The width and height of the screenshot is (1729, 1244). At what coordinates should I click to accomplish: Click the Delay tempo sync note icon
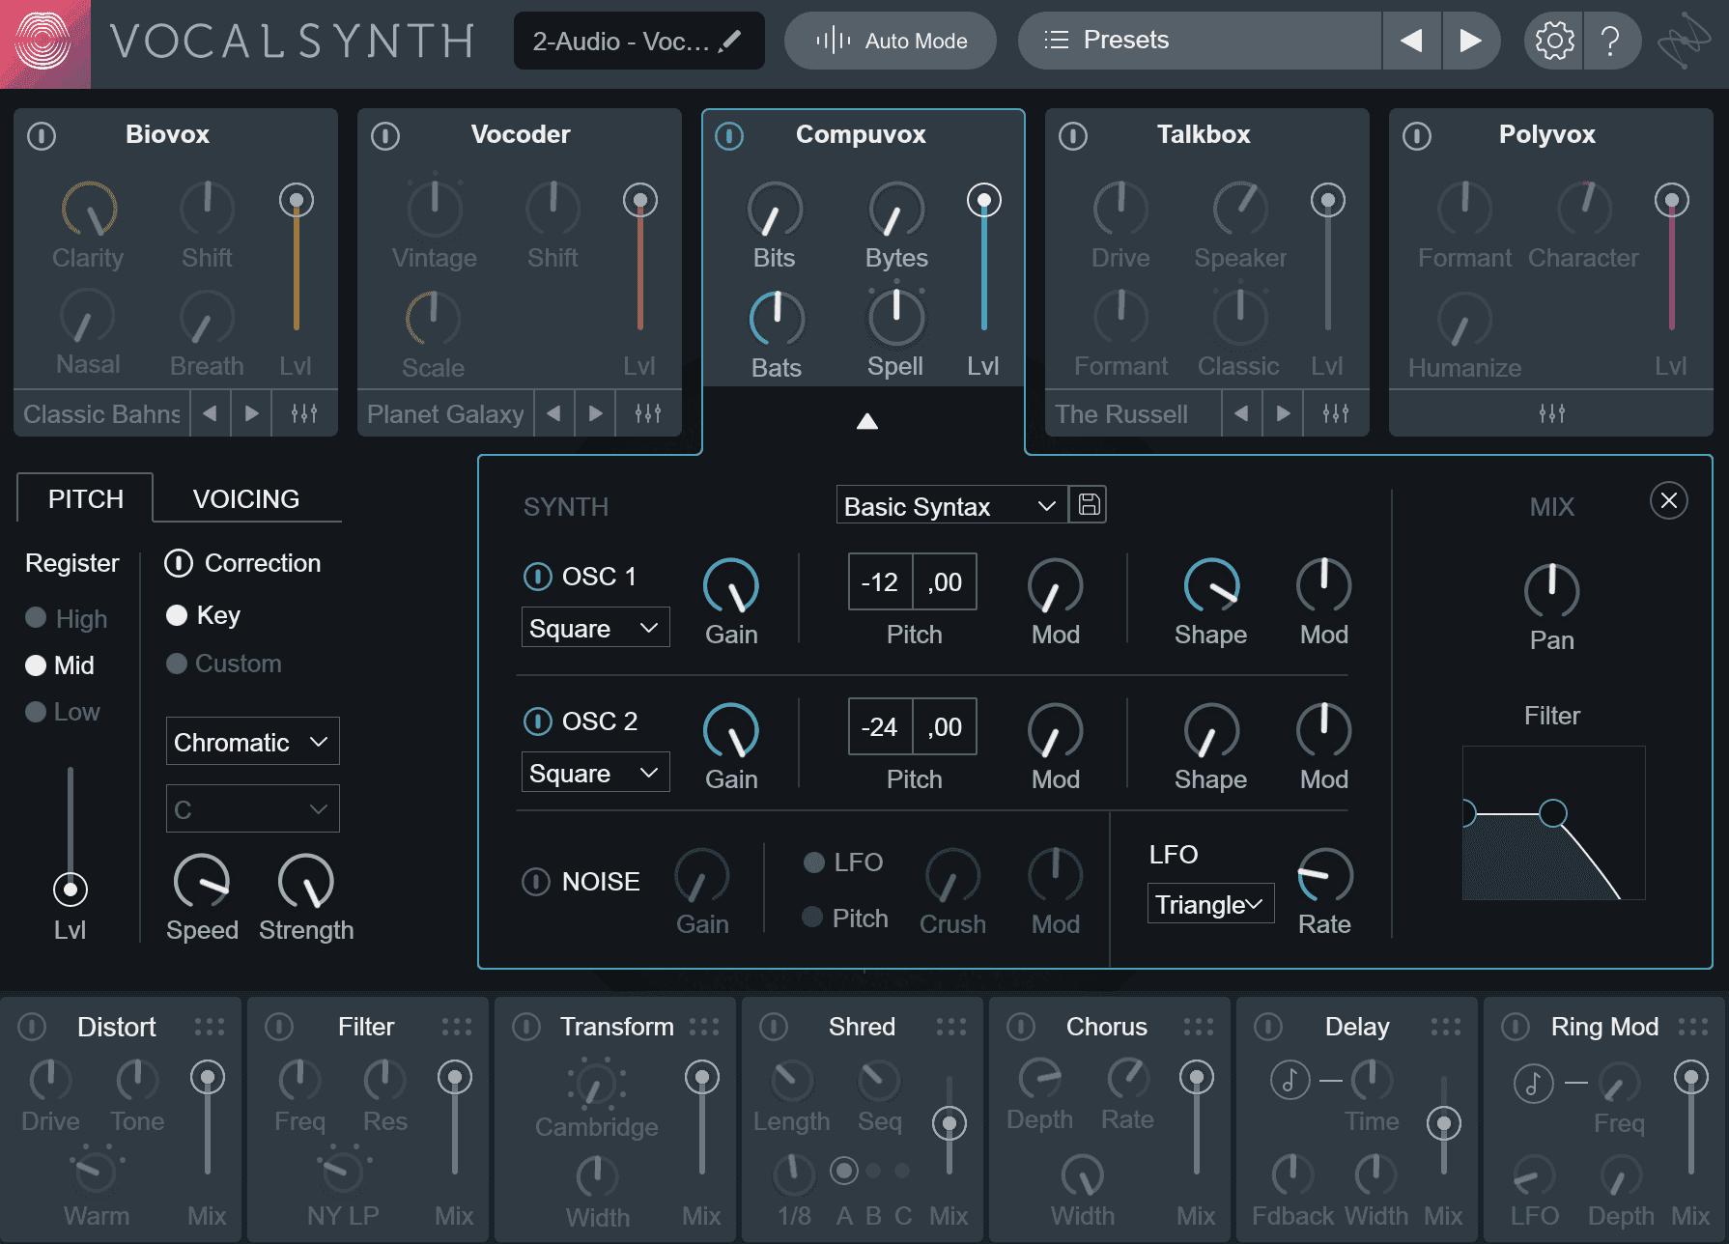click(1290, 1080)
